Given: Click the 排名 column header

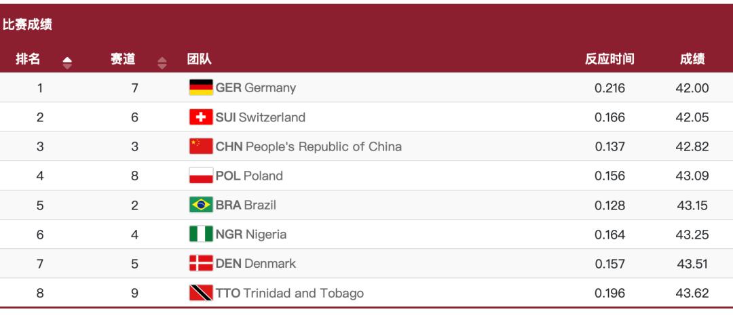Looking at the screenshot, I should click(x=28, y=60).
